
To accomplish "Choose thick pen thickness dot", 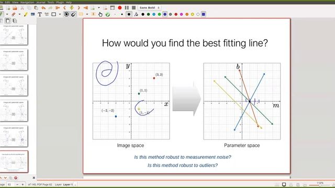I will (x=129, y=15).
